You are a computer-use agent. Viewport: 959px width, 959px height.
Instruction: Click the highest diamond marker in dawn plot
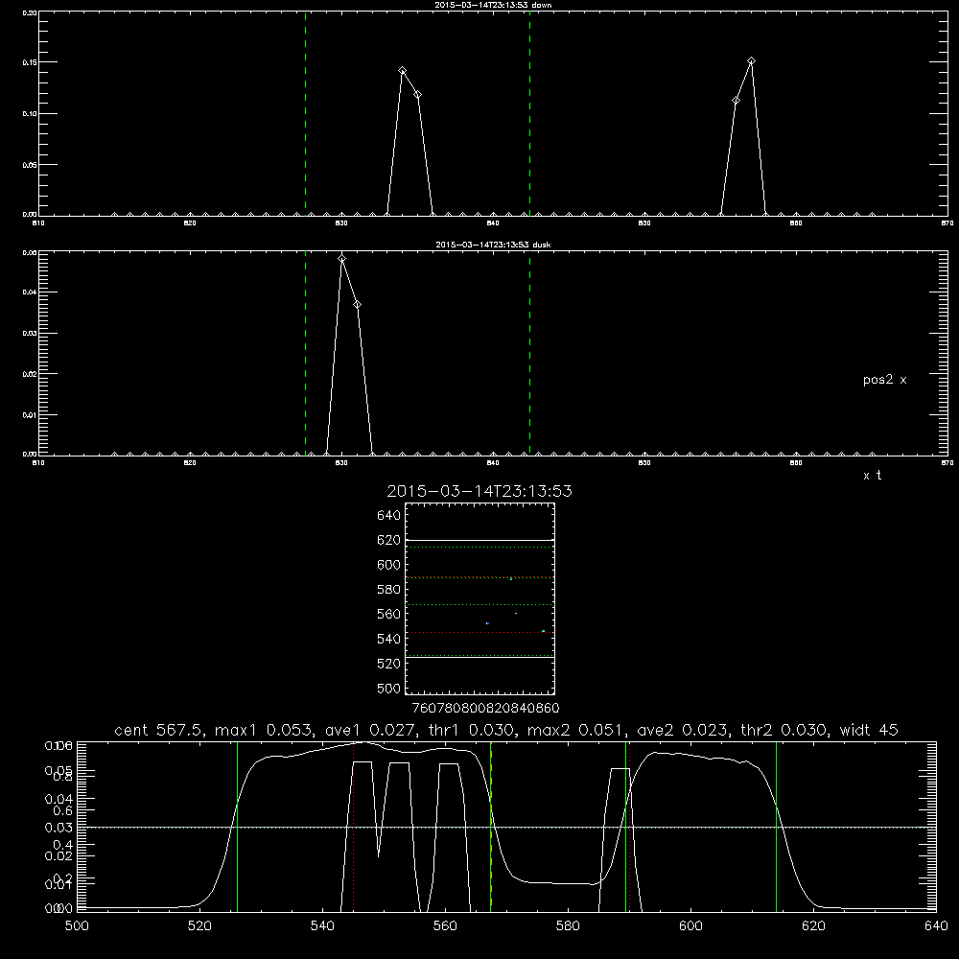(752, 61)
